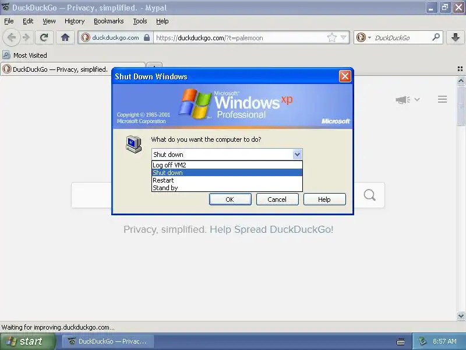Choose Stand by from the list
This screenshot has height=350, width=466.
point(227,188)
